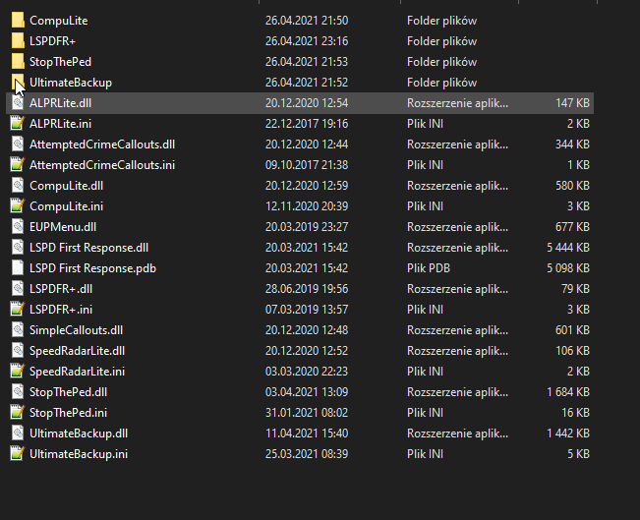
Task: Click the ALPRLite.dll file icon
Action: point(17,102)
